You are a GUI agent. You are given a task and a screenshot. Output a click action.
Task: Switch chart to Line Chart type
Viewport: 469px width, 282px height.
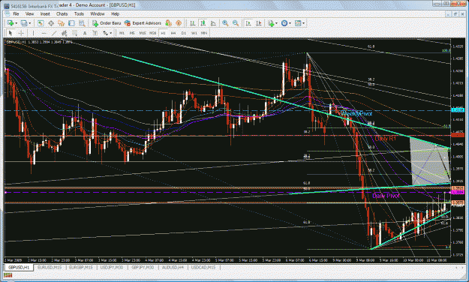213,23
